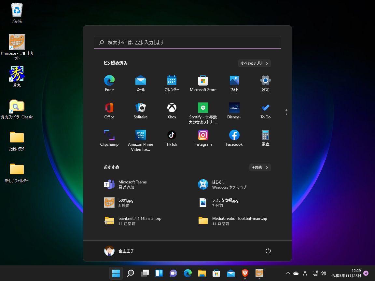Open the Spotify pinned app
Image resolution: width=375 pixels, height=281 pixels.
tap(203, 113)
